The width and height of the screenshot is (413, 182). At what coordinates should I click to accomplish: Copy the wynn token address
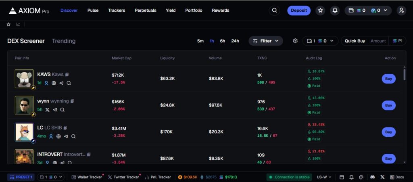(73, 101)
